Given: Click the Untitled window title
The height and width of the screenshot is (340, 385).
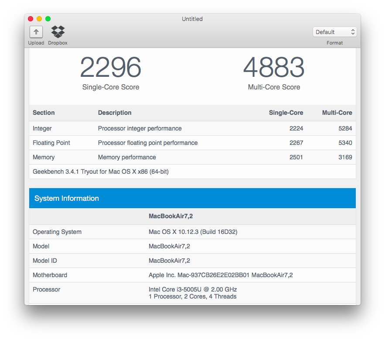Looking at the screenshot, I should click(192, 19).
